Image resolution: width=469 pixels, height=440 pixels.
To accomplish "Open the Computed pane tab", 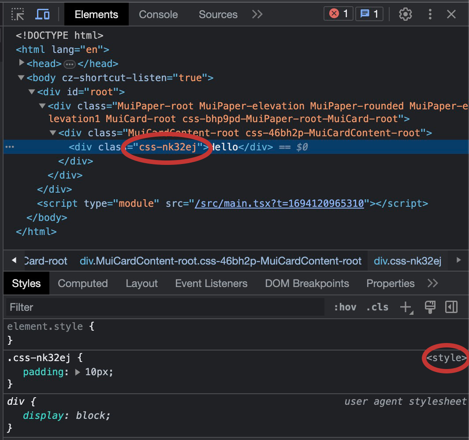I will pos(83,283).
